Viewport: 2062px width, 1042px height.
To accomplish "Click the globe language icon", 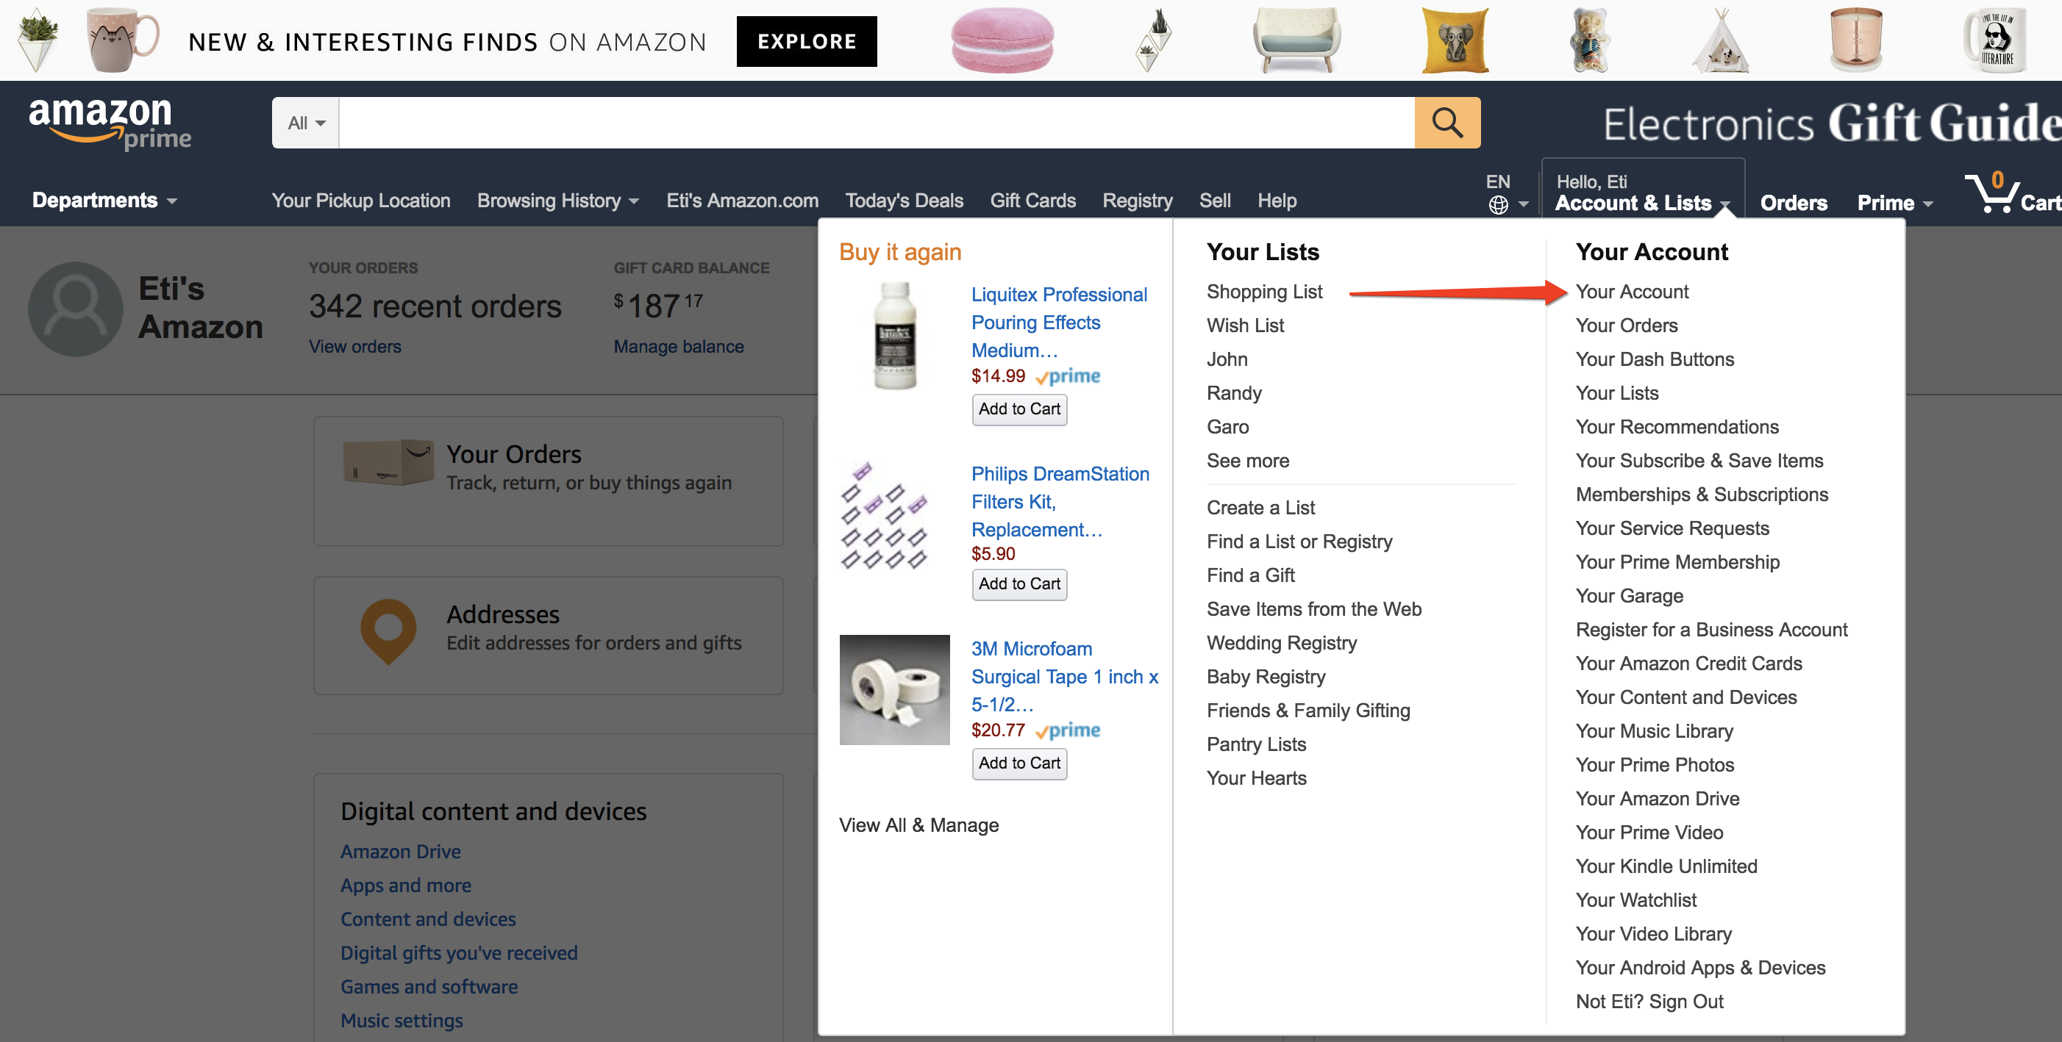I will point(1498,206).
